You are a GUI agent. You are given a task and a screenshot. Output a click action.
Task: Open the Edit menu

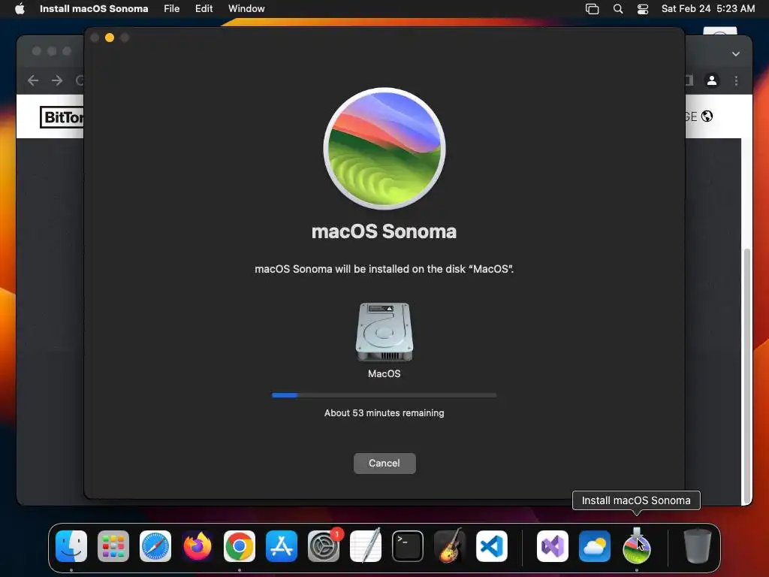pos(204,8)
